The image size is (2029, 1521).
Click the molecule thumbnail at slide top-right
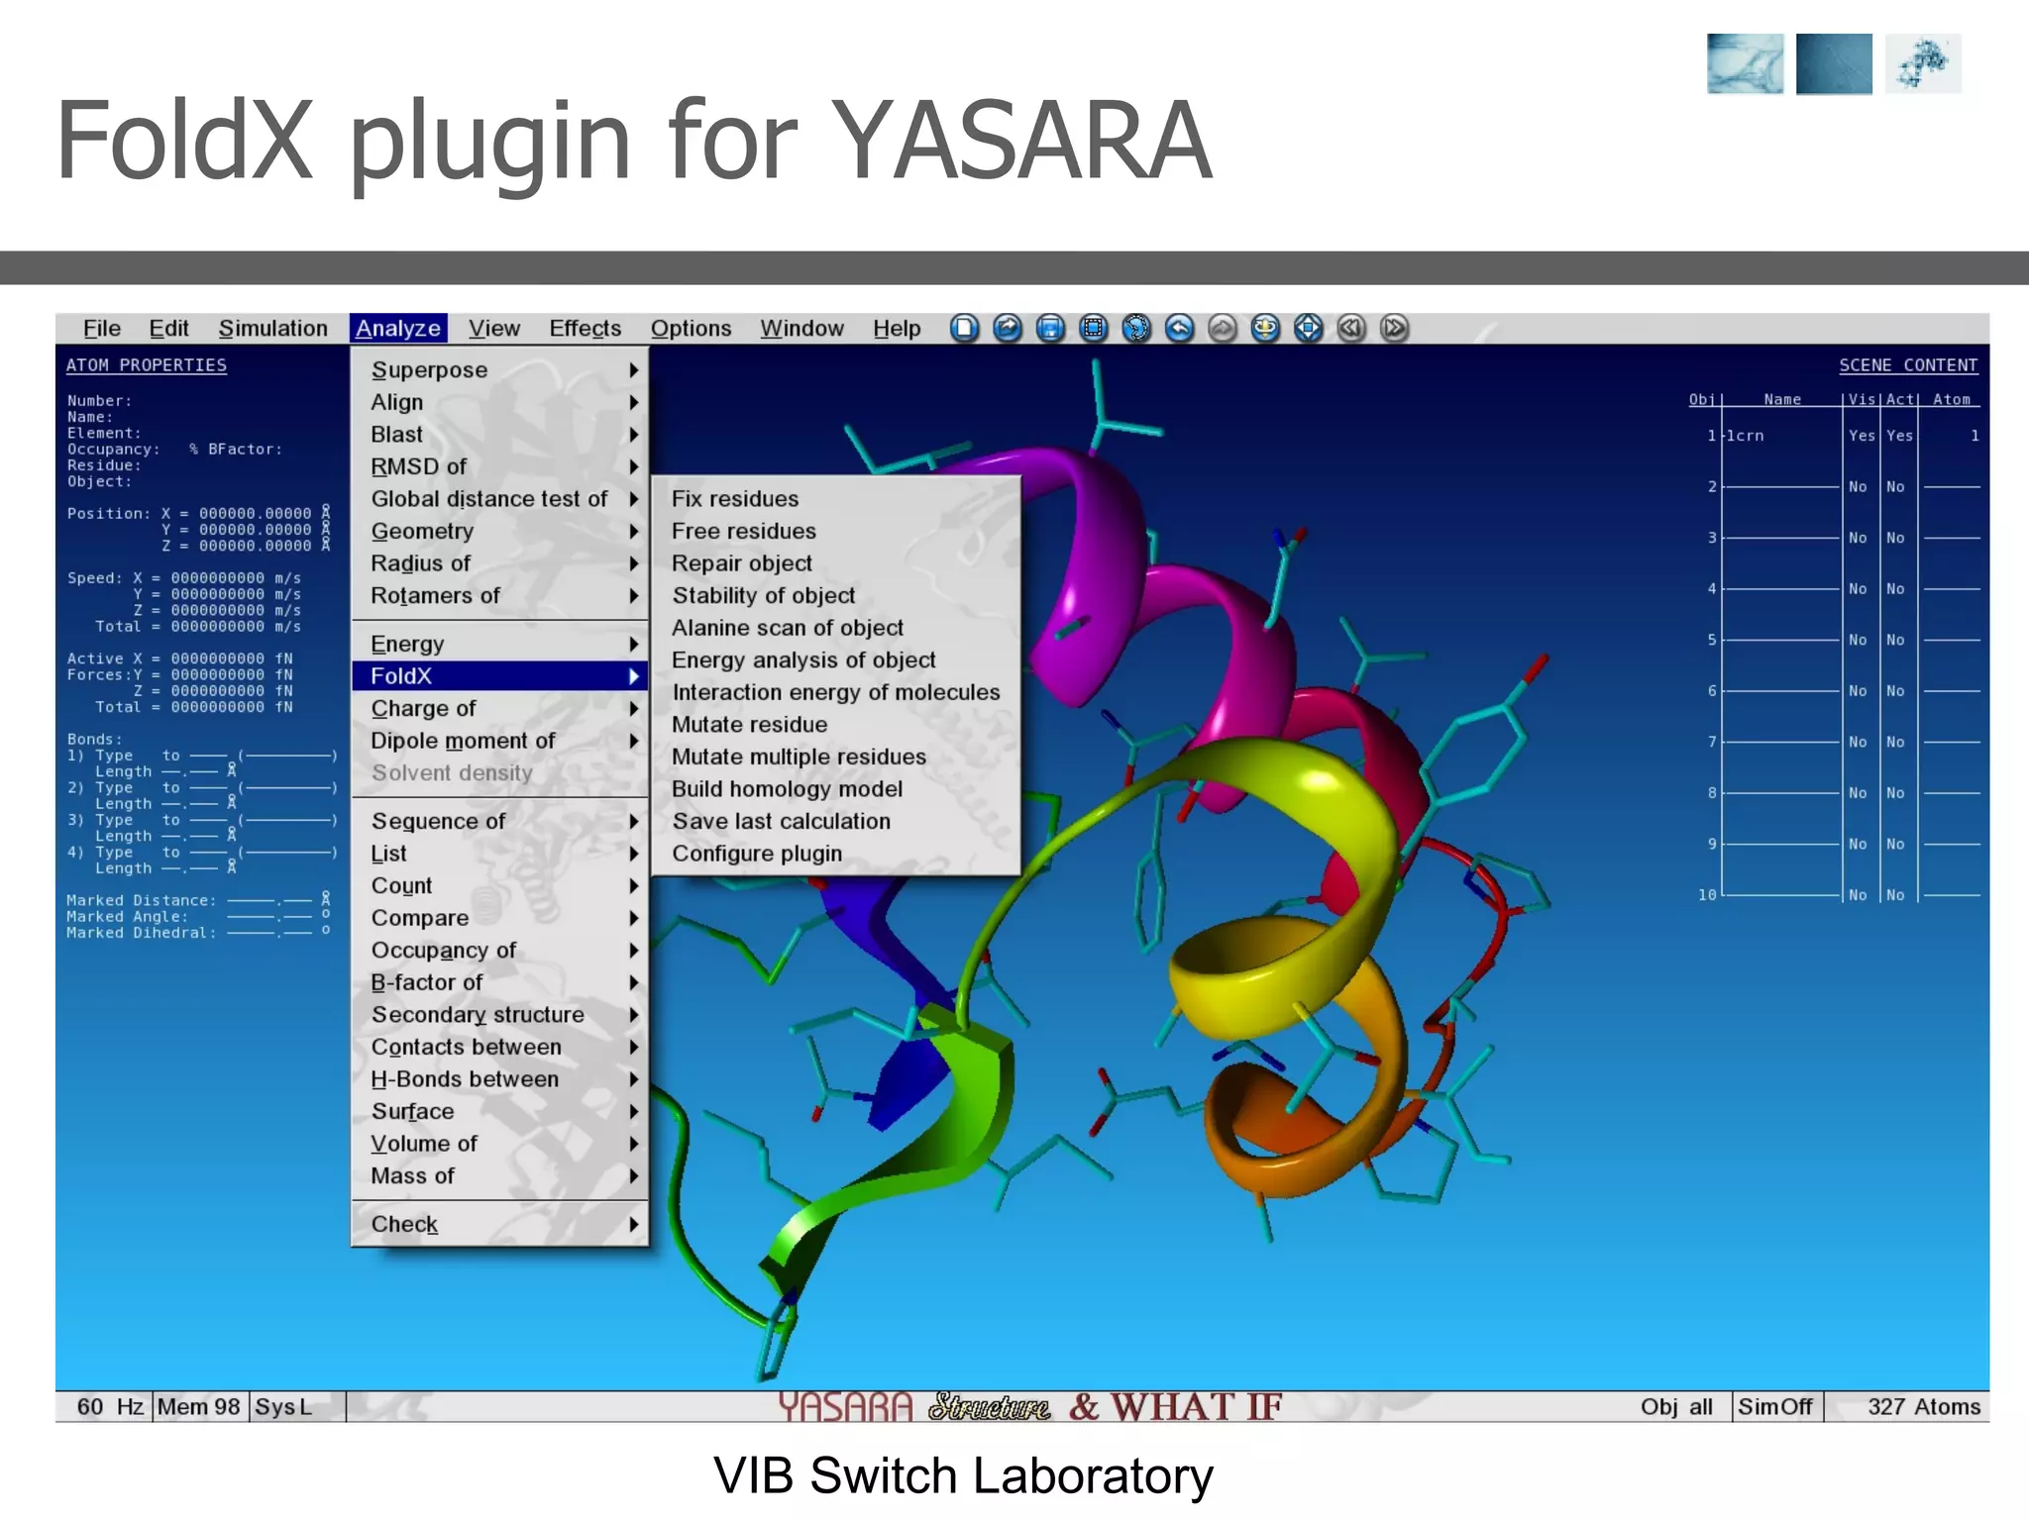[x=1923, y=63]
